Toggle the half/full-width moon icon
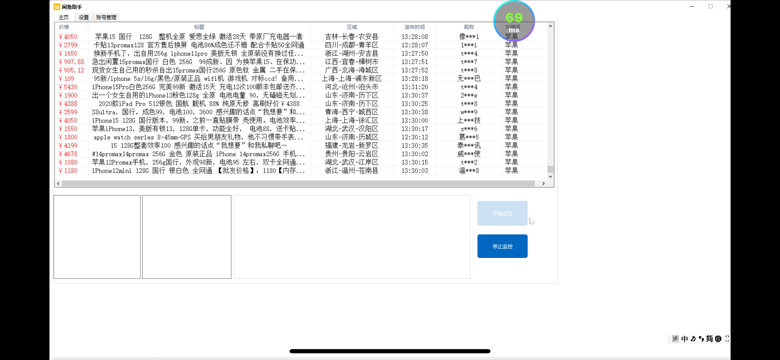Image resolution: width=780 pixels, height=360 pixels. [693, 339]
